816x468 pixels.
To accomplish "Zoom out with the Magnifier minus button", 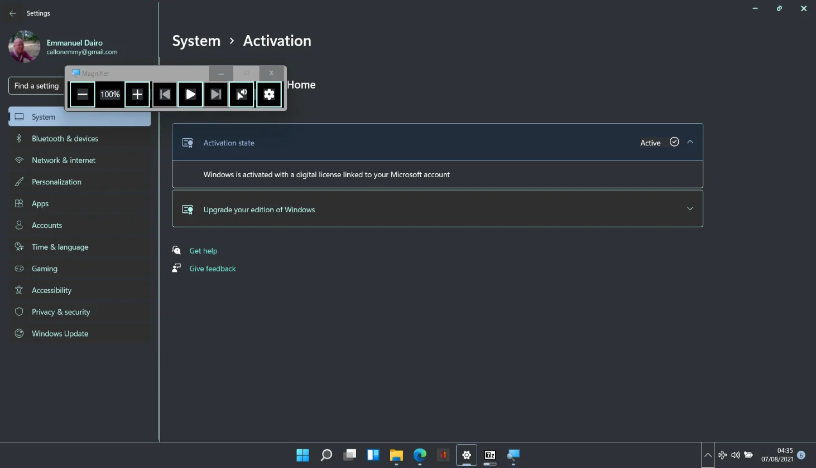I will click(x=83, y=94).
